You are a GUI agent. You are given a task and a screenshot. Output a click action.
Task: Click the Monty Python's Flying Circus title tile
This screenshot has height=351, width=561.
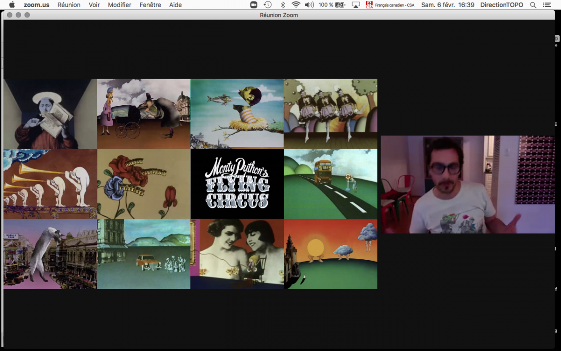(237, 184)
